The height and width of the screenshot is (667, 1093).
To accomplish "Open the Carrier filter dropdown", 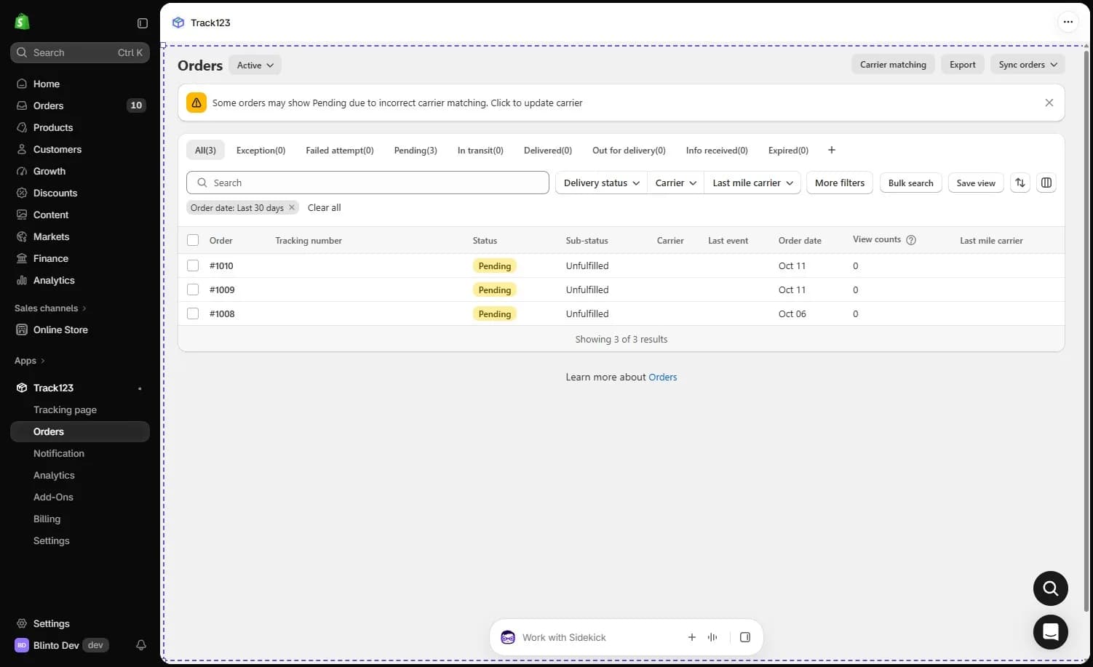I will click(x=675, y=183).
